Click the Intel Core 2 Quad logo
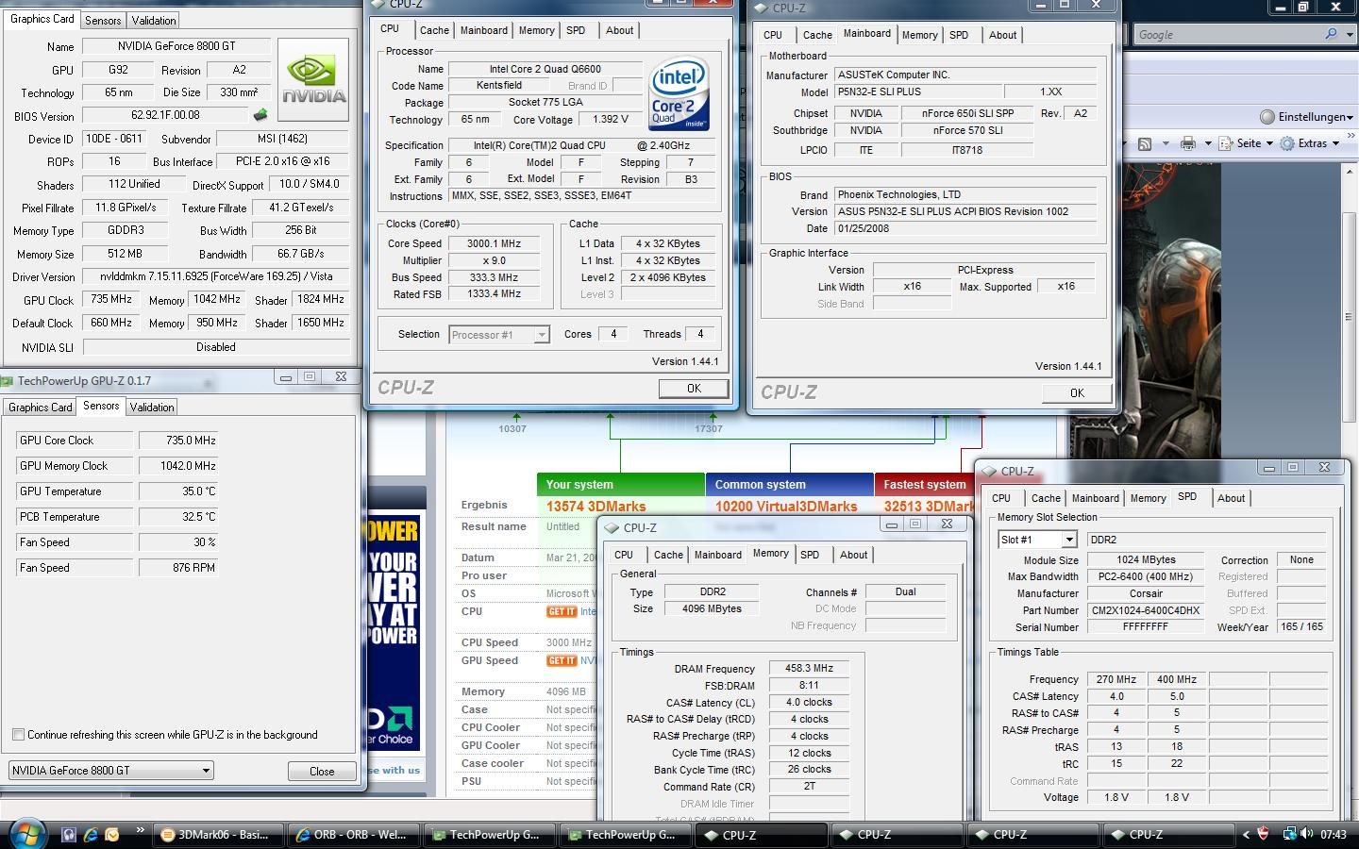Viewport: 1359px width, 849px height. coord(679,95)
